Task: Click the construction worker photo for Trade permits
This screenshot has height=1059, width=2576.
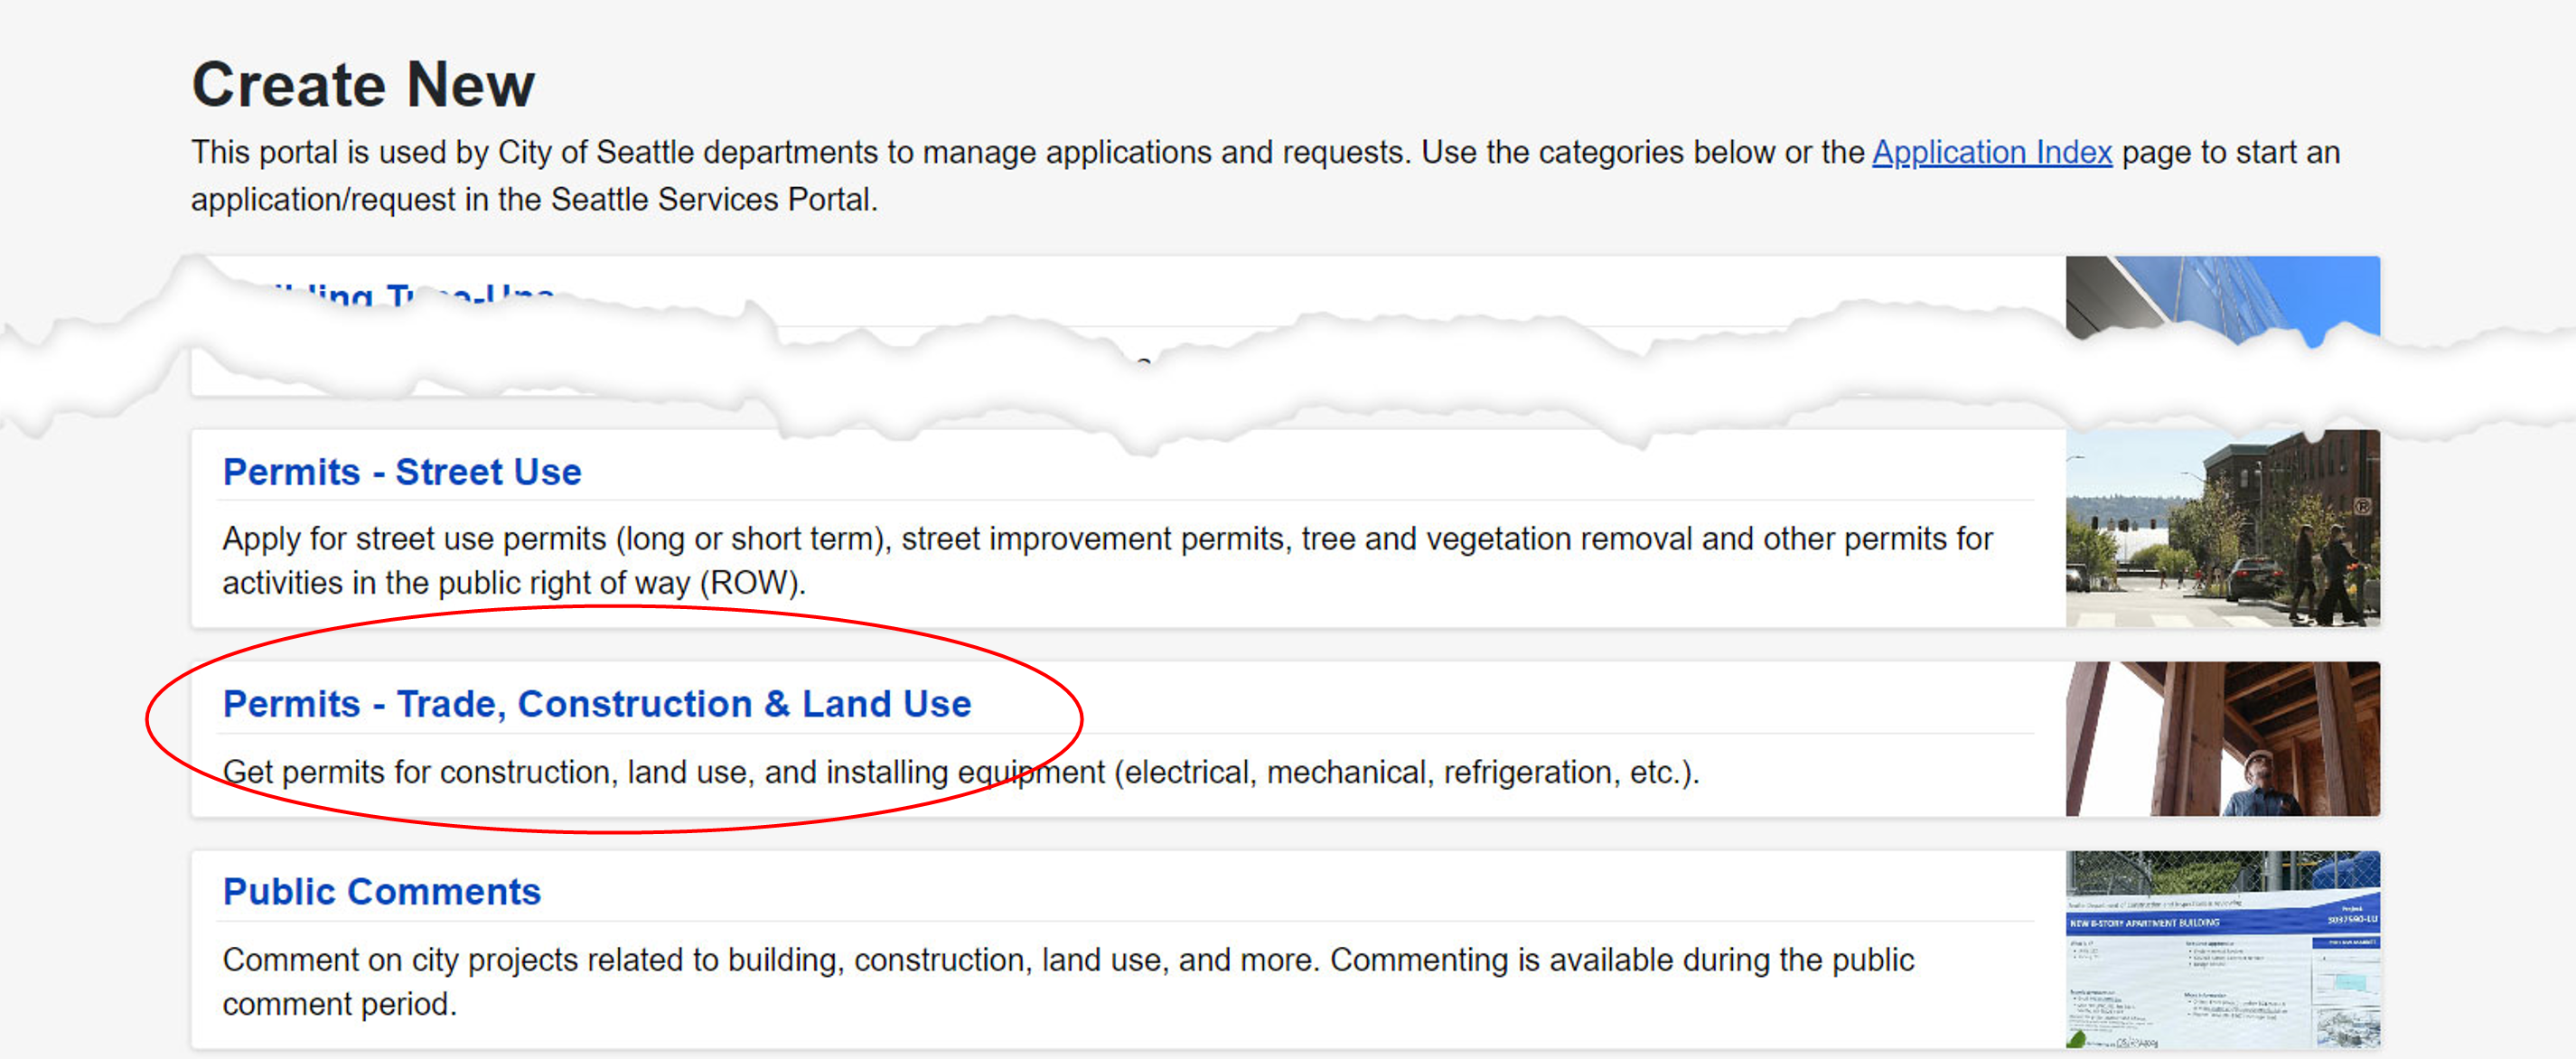Action: pyautogui.click(x=2222, y=737)
